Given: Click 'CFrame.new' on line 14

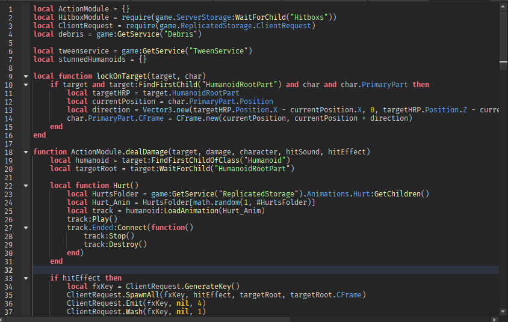Looking at the screenshot, I should tap(197, 118).
